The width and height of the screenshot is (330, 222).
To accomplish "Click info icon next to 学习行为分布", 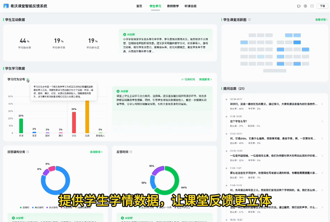I will click(x=28, y=79).
